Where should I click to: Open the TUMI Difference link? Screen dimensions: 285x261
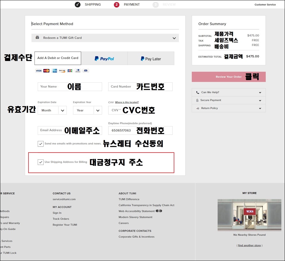point(129,199)
